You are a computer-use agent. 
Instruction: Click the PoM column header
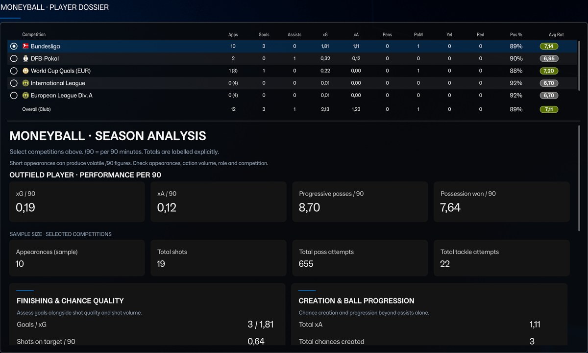tap(418, 35)
